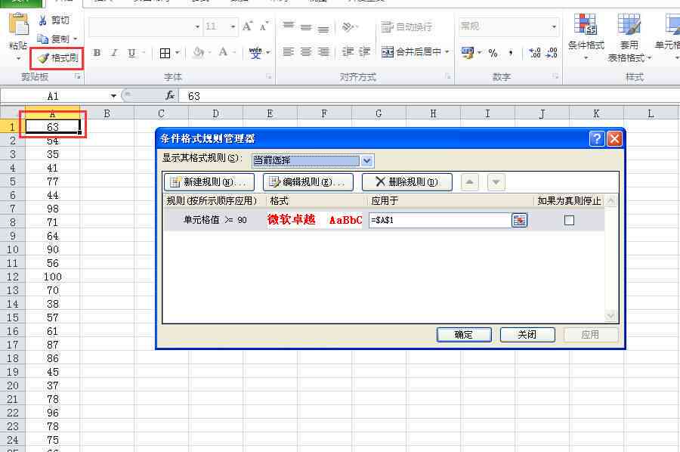The image size is (680, 452).
Task: Decrease decimal places
Action: [x=552, y=53]
